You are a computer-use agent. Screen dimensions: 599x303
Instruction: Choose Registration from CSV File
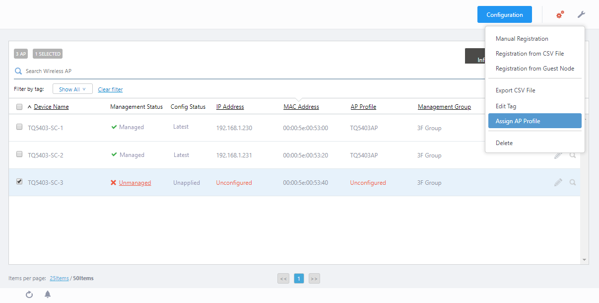tap(530, 54)
